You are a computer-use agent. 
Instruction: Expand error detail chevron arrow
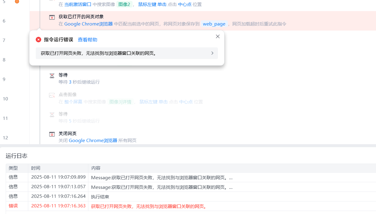pyautogui.click(x=212, y=53)
